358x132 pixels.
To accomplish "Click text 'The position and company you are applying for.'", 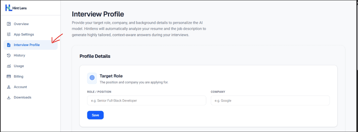I will (134, 82).
